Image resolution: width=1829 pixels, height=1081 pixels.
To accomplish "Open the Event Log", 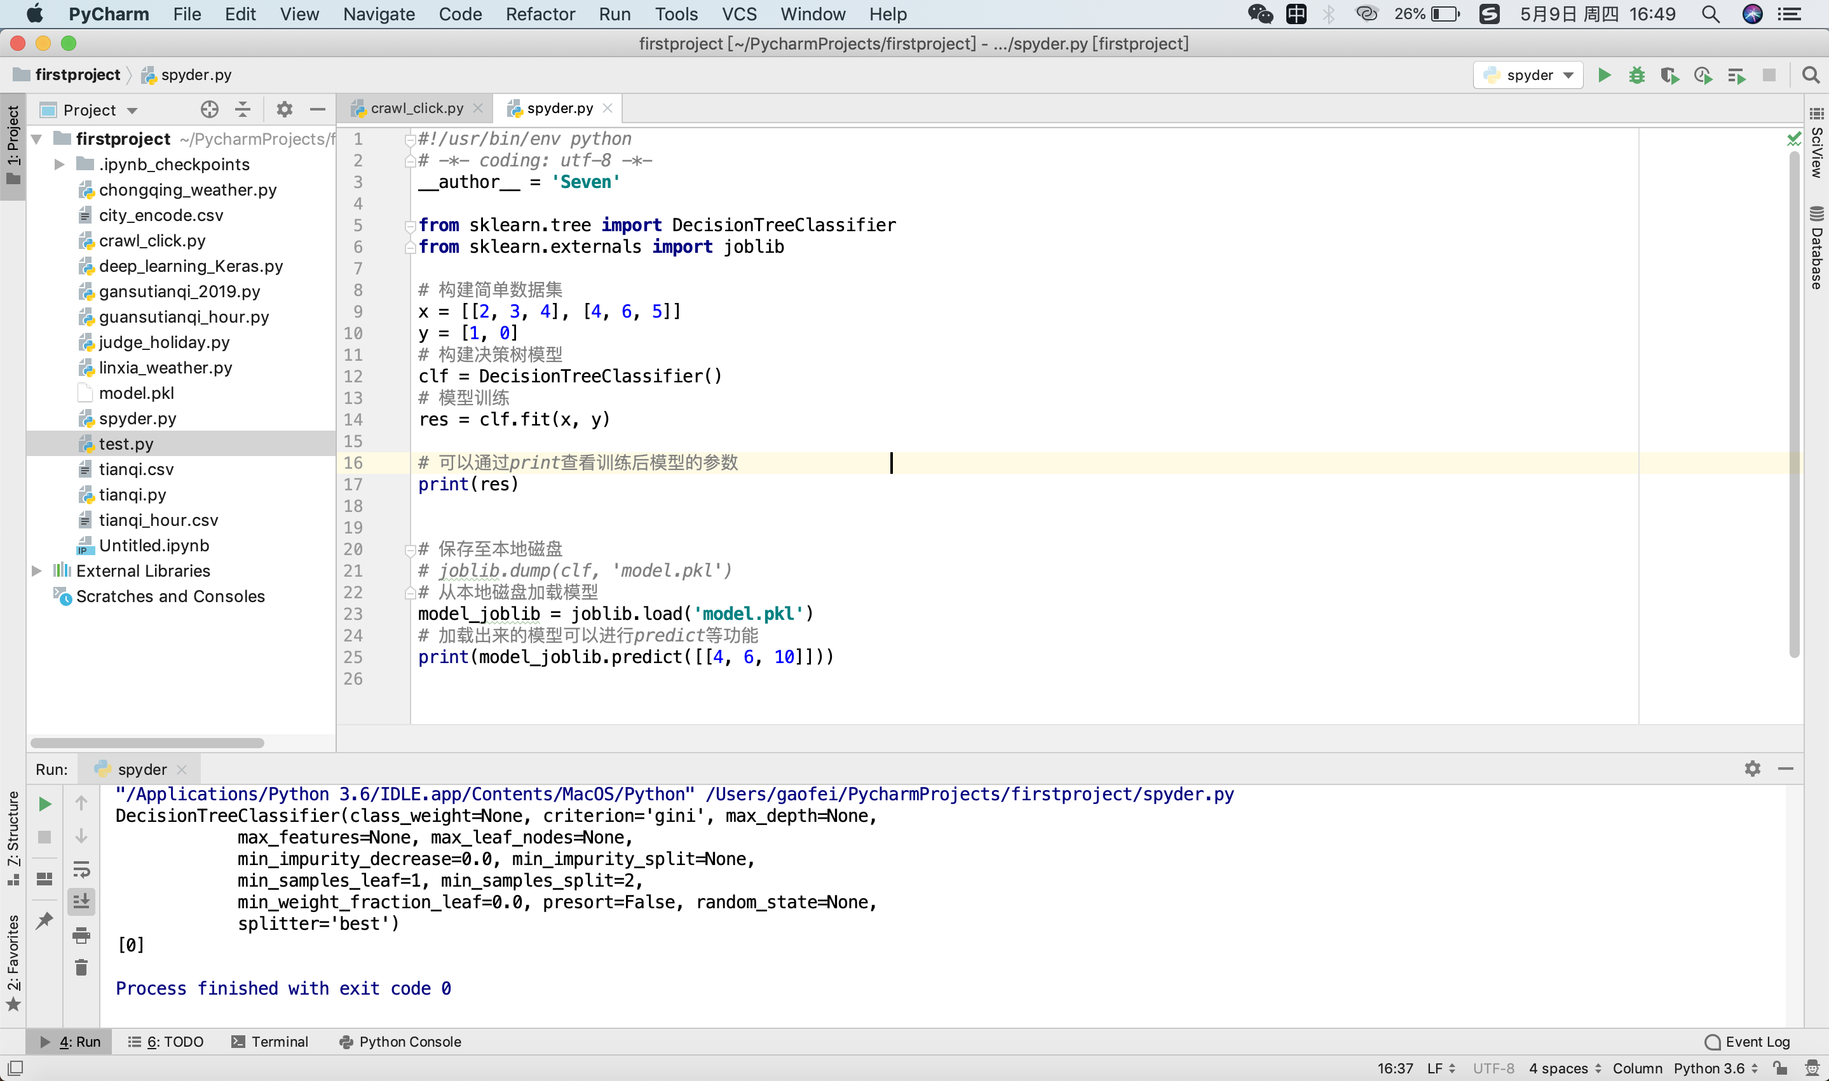I will coord(1748,1042).
